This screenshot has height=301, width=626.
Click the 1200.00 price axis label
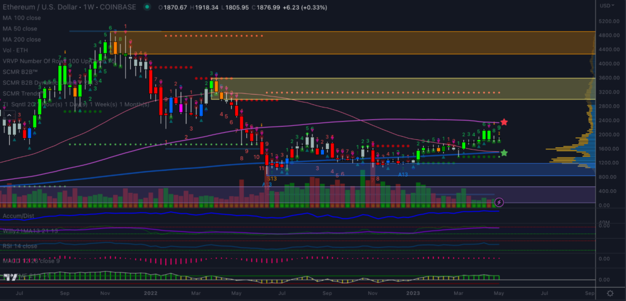(608, 162)
